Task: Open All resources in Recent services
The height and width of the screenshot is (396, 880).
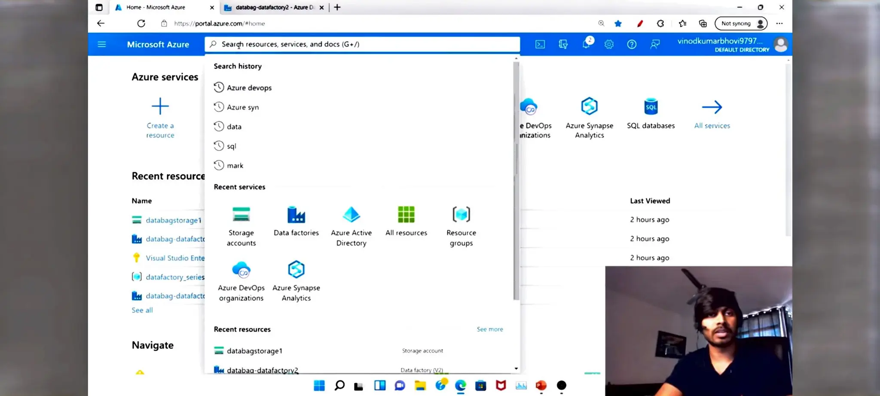Action: pyautogui.click(x=406, y=222)
